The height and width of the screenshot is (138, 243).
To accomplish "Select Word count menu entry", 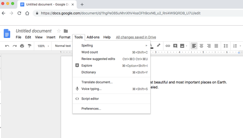I will [x=111, y=52].
